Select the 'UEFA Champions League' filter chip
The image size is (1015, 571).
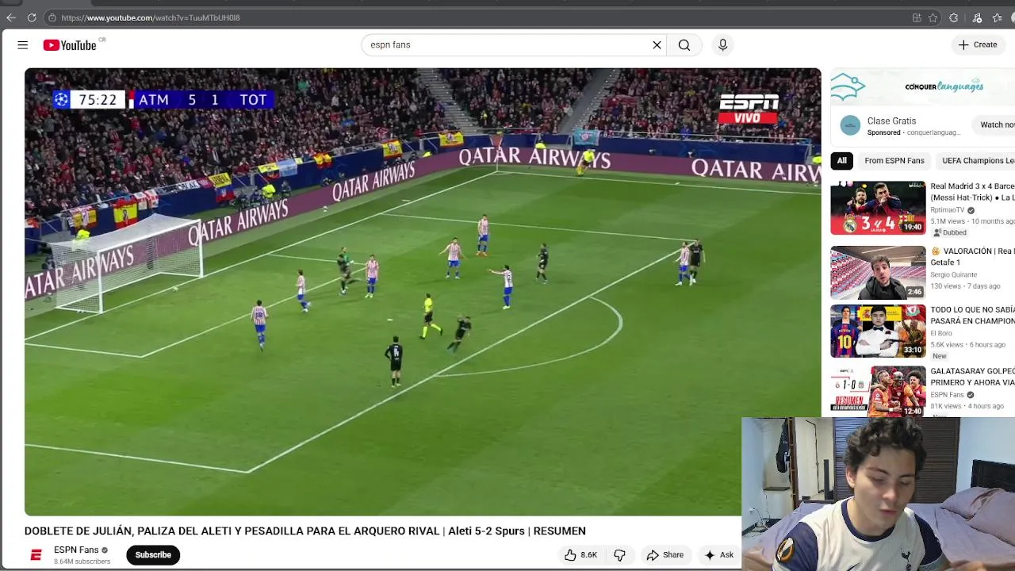click(978, 161)
